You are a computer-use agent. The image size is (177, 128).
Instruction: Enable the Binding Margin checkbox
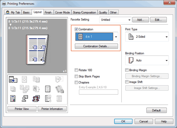pos(127,70)
